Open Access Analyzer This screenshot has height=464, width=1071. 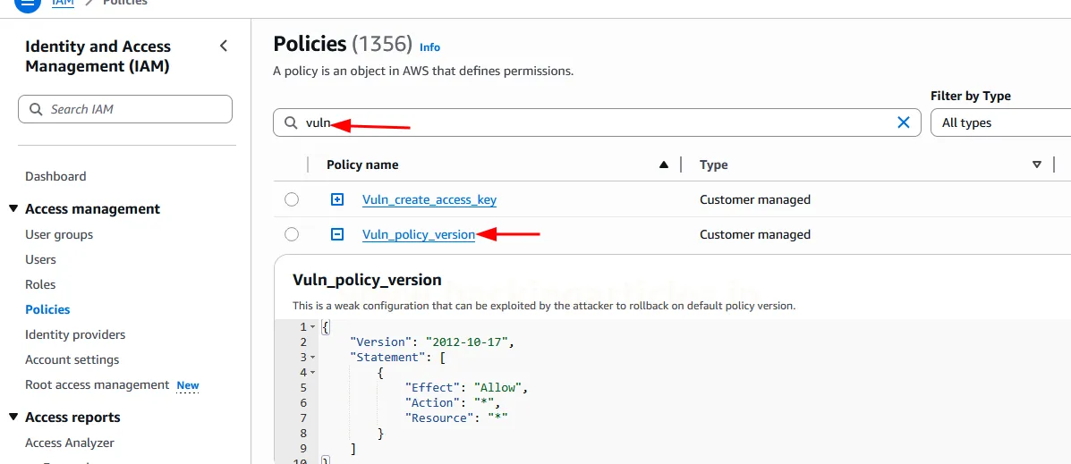click(70, 443)
